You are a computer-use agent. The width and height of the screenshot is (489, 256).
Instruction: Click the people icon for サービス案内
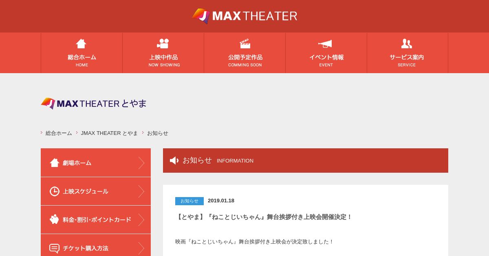point(407,43)
